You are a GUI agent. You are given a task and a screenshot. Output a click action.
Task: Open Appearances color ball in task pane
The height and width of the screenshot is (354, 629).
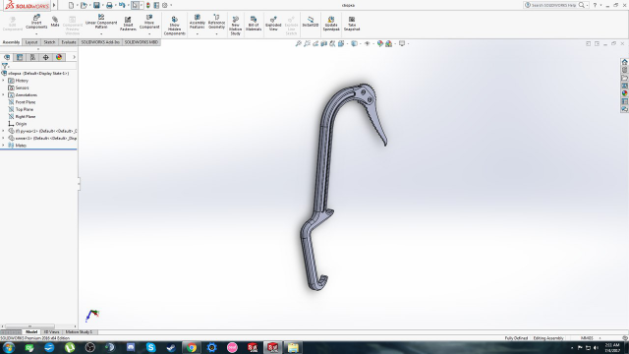(x=625, y=93)
